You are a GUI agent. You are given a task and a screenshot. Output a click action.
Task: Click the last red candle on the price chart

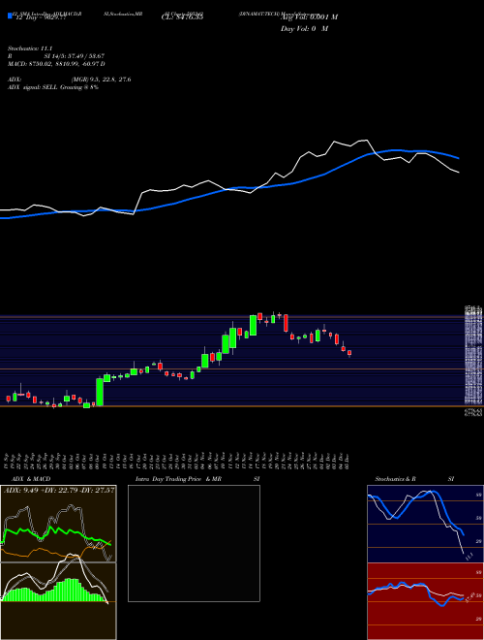pos(349,353)
